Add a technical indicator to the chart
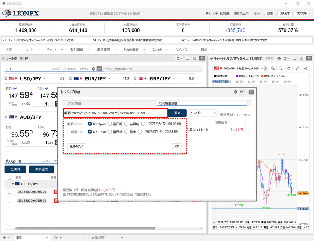The width and height of the screenshot is (314, 241). (x=306, y=68)
